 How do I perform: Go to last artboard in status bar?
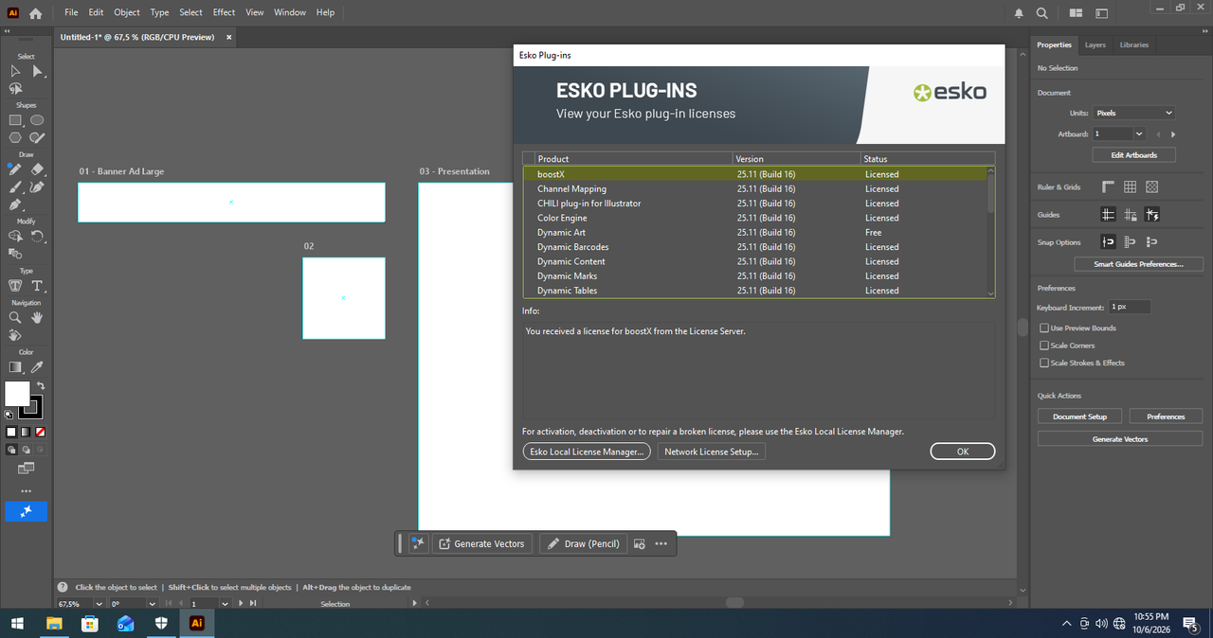[253, 603]
